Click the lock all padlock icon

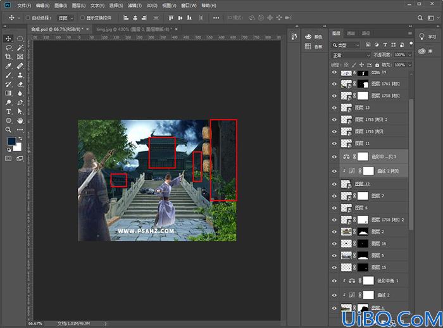(x=377, y=65)
